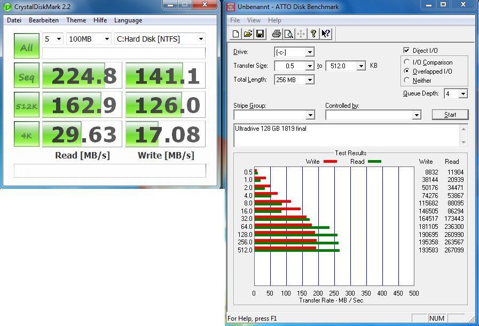The width and height of the screenshot is (479, 326).
Task: Click the description scrollbar up arrow
Action: point(464,129)
